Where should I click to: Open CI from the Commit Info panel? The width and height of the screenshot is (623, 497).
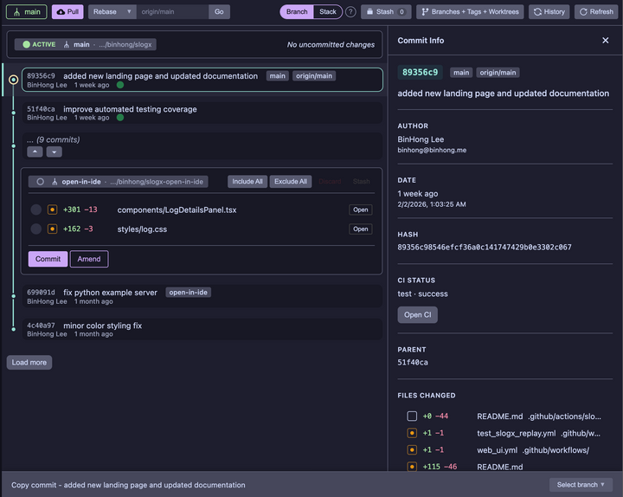pyautogui.click(x=418, y=315)
